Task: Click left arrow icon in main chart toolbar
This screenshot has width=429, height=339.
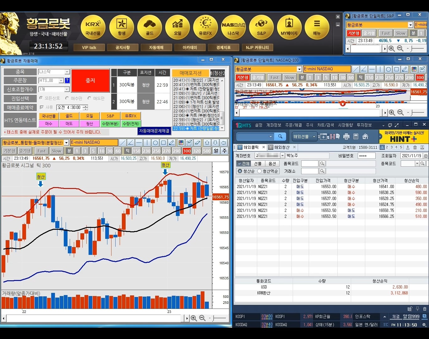Action: click(x=224, y=143)
